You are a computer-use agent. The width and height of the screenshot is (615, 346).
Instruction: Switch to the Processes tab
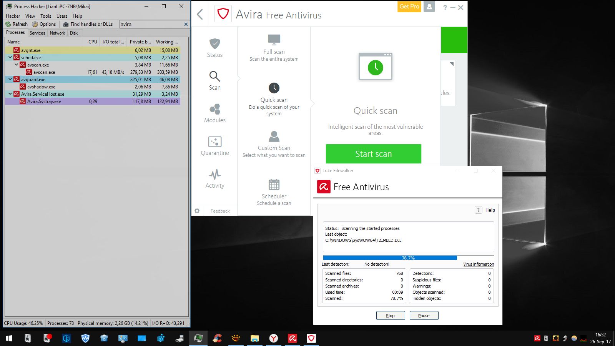[15, 33]
